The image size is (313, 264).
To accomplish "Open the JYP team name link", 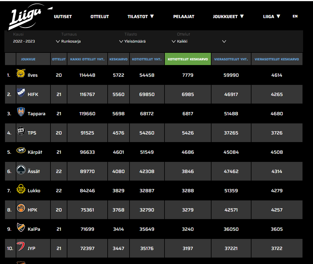I will pyautogui.click(x=31, y=249).
